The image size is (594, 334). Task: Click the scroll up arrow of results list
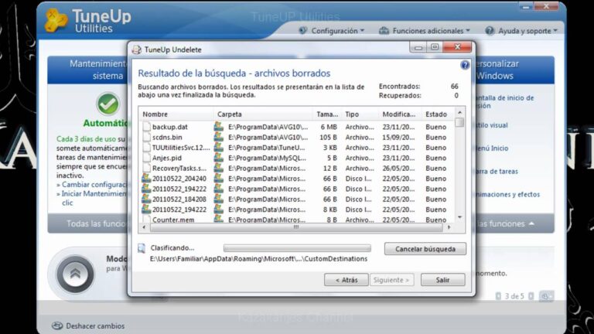coord(459,112)
